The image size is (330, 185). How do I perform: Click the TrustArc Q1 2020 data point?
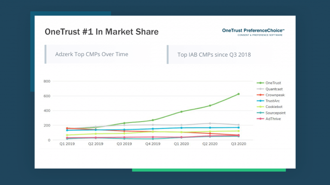coord(181,128)
